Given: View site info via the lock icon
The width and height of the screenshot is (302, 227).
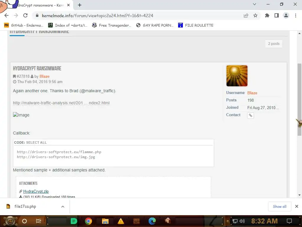Looking at the screenshot, I should 37,16.
